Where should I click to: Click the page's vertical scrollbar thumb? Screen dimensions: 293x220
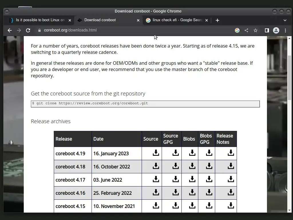coord(290,78)
